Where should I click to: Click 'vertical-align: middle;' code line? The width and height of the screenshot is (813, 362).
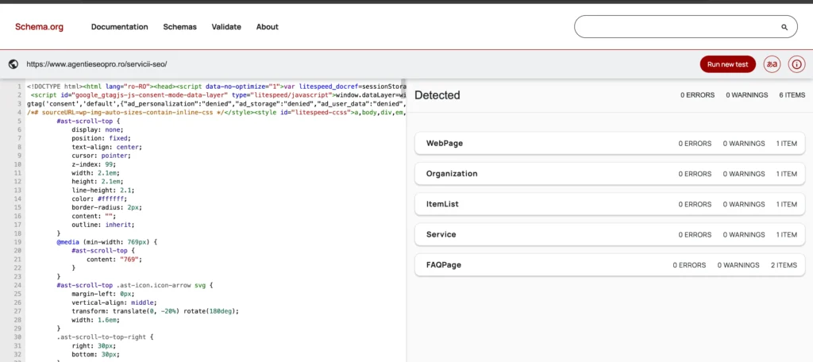click(114, 302)
